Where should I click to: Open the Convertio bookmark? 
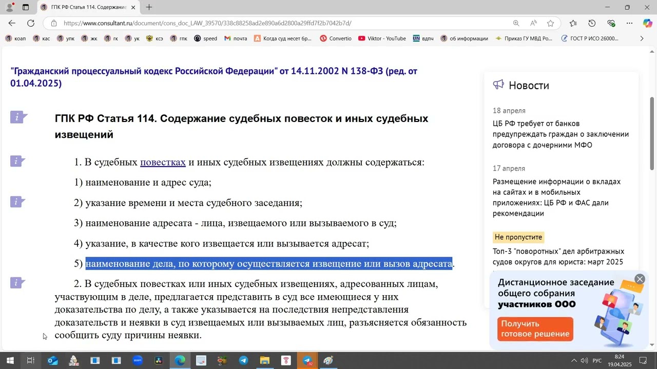pos(336,38)
